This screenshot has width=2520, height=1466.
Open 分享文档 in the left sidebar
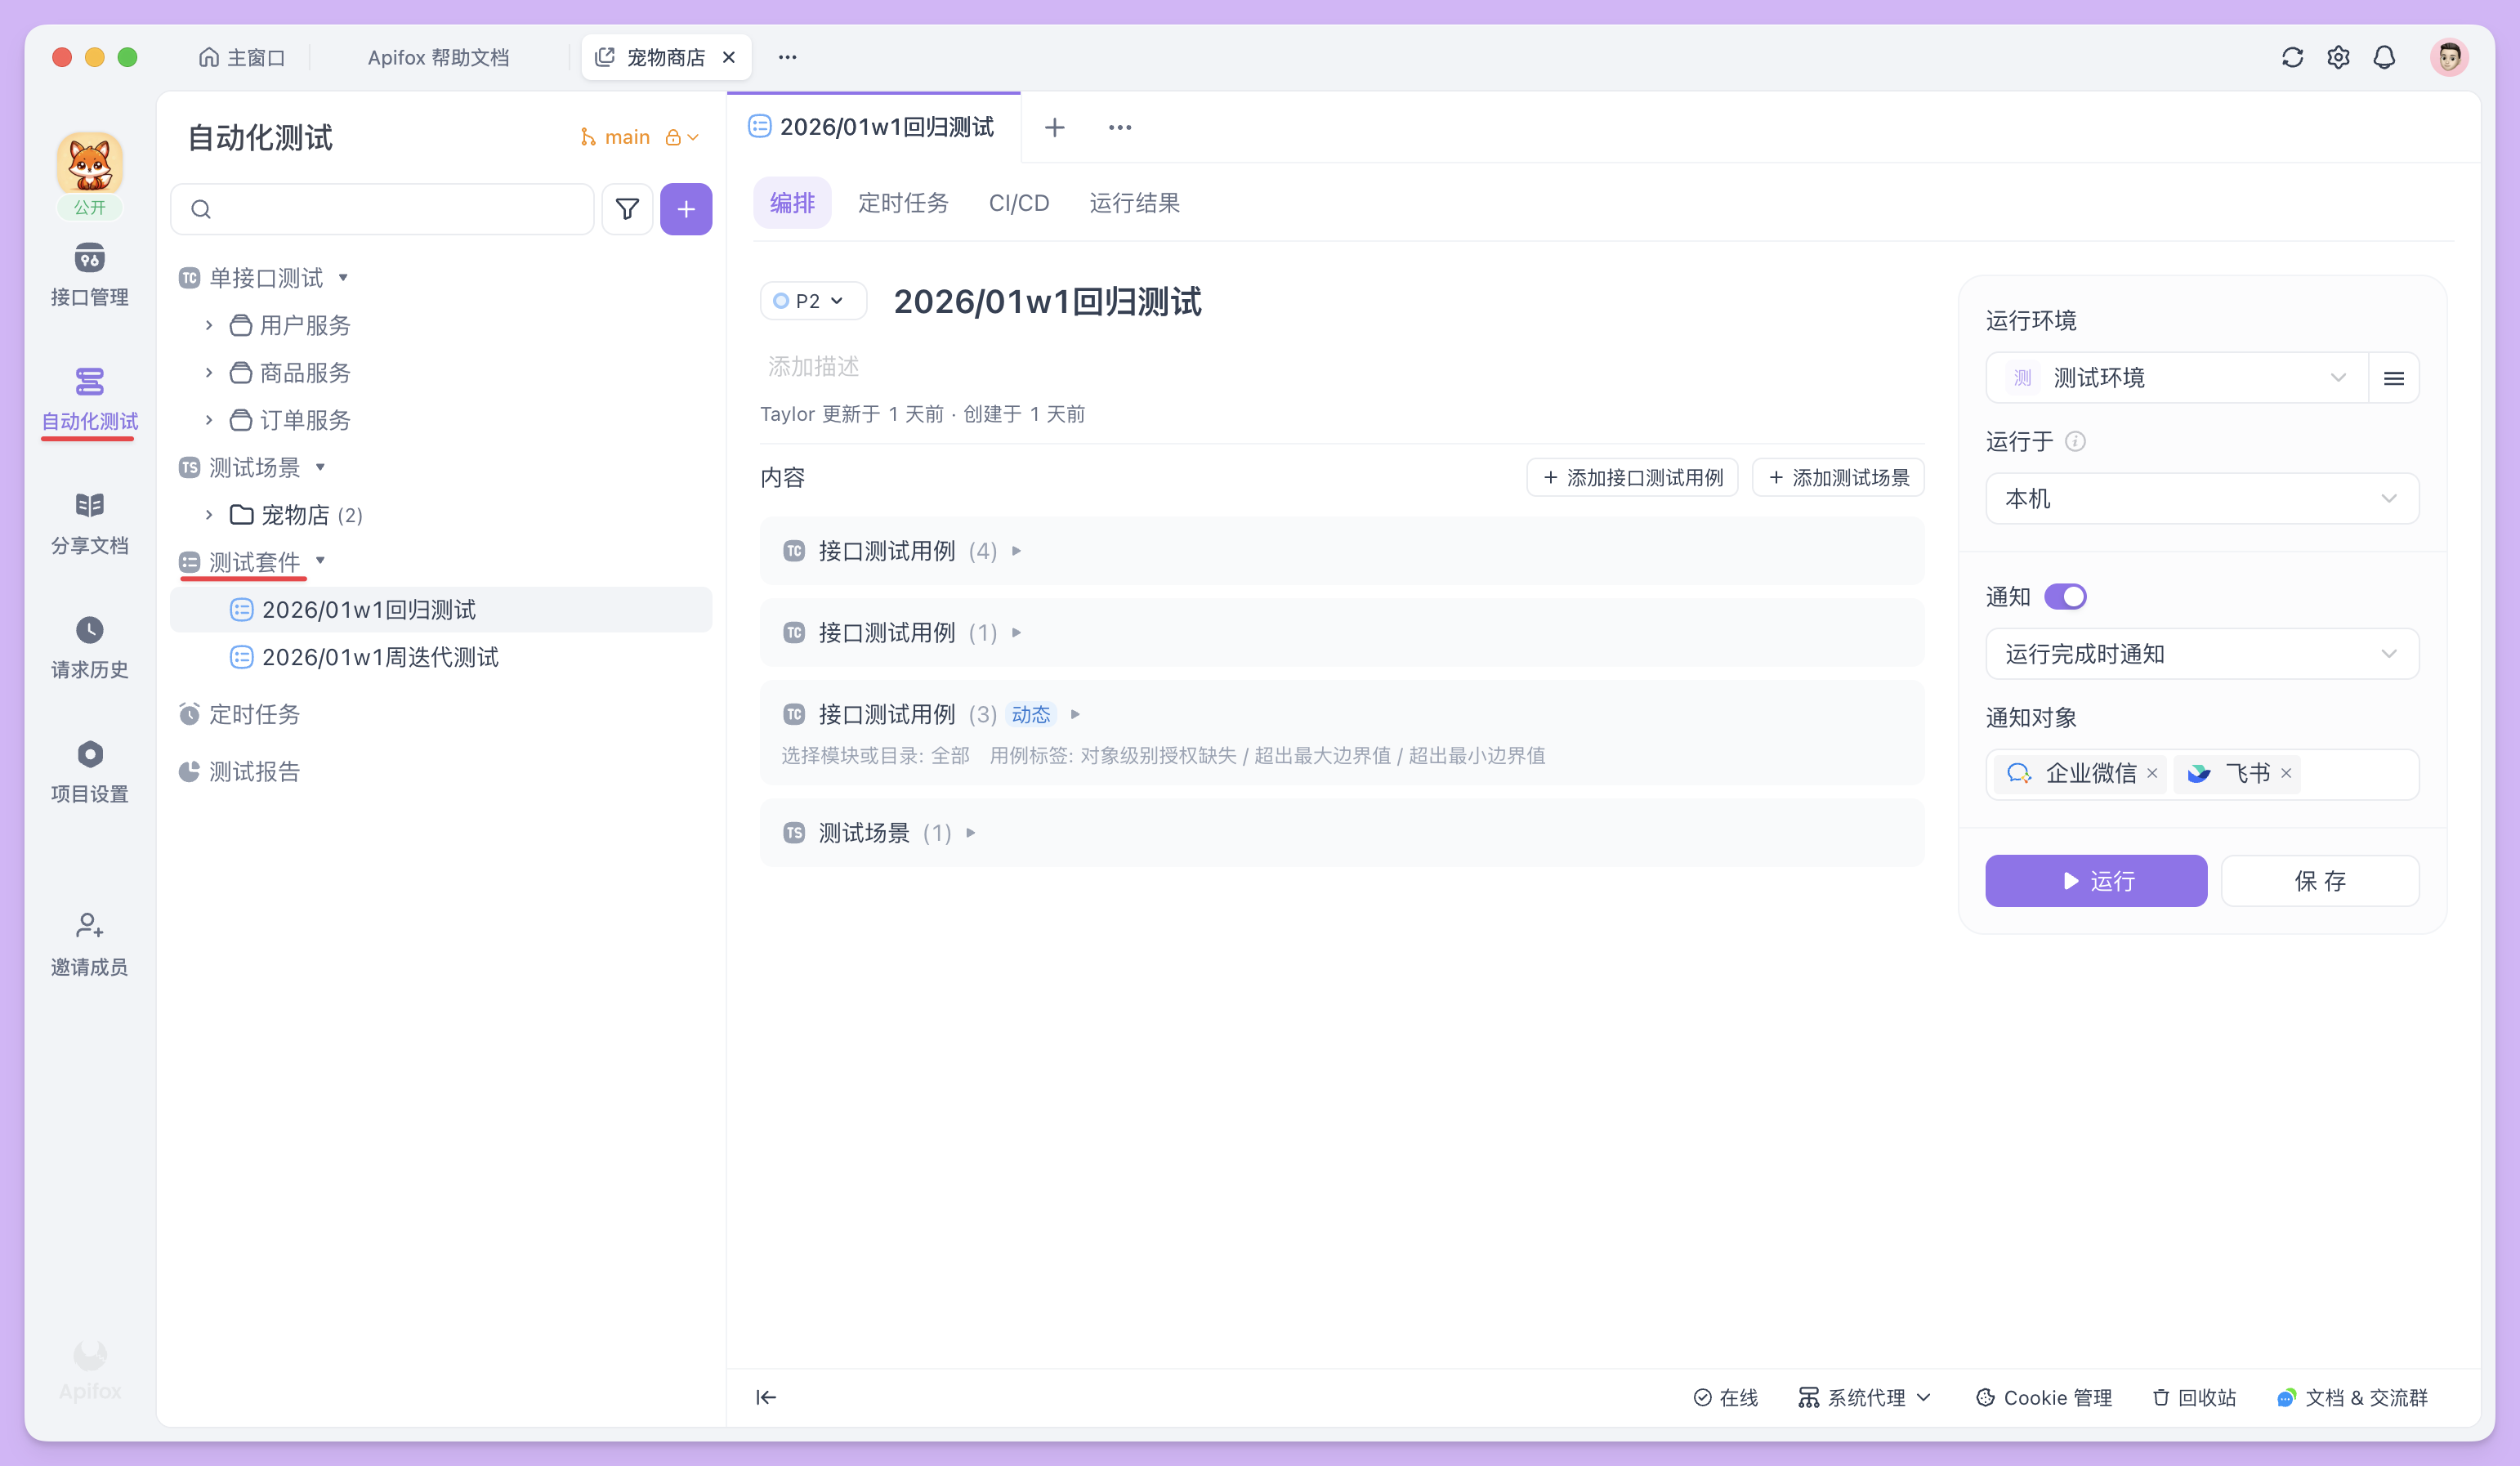pyautogui.click(x=89, y=522)
